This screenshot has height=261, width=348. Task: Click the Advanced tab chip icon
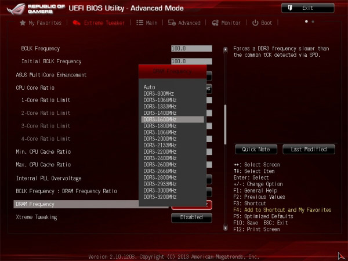pyautogui.click(x=172, y=23)
